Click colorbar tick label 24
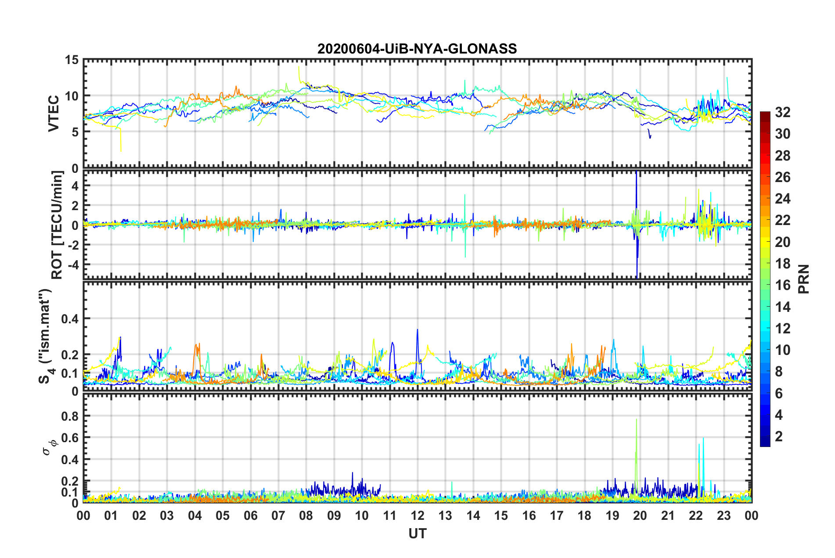 [x=782, y=199]
